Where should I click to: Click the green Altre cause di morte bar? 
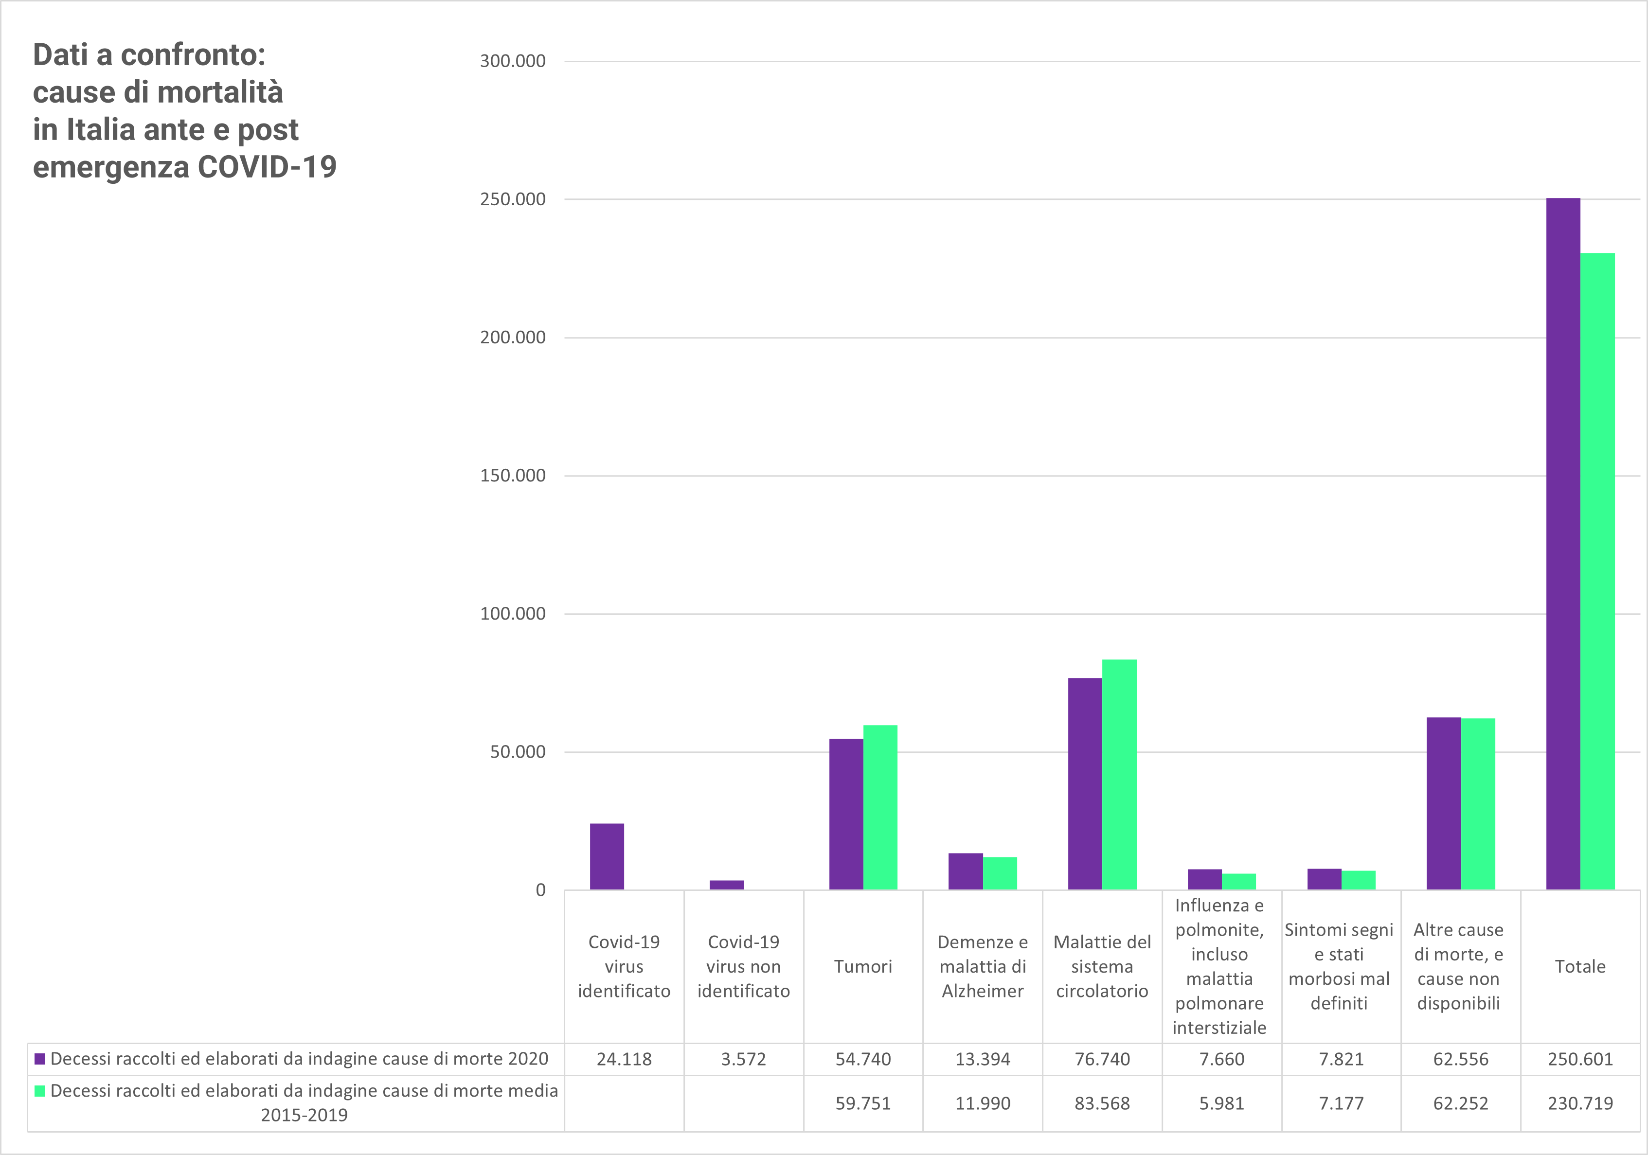[1478, 803]
